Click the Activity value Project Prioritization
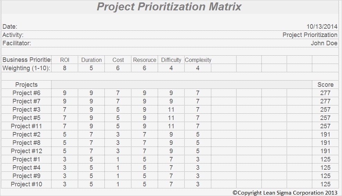 pyautogui.click(x=309, y=35)
